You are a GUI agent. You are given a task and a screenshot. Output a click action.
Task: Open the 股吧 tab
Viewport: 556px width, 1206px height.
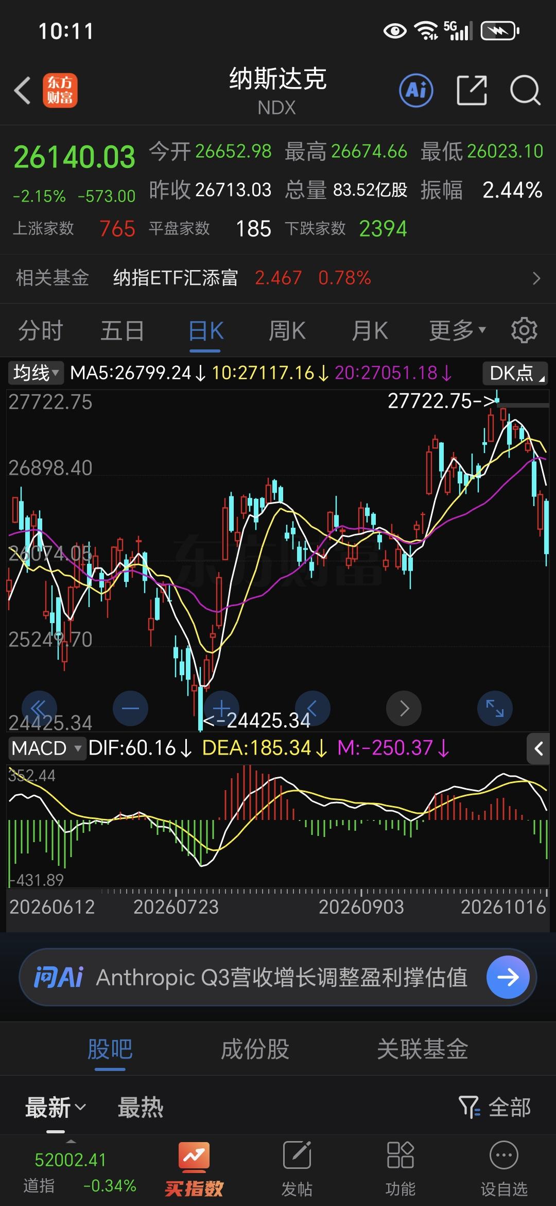tap(110, 1049)
